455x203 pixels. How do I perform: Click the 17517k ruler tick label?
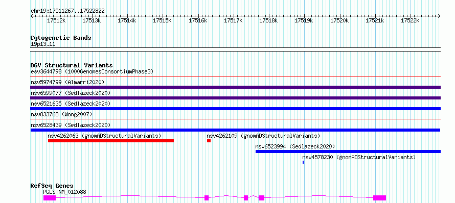click(233, 20)
